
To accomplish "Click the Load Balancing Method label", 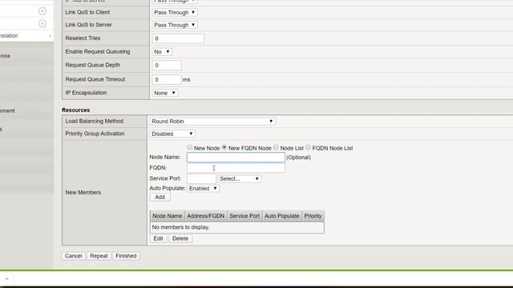I will point(95,121).
